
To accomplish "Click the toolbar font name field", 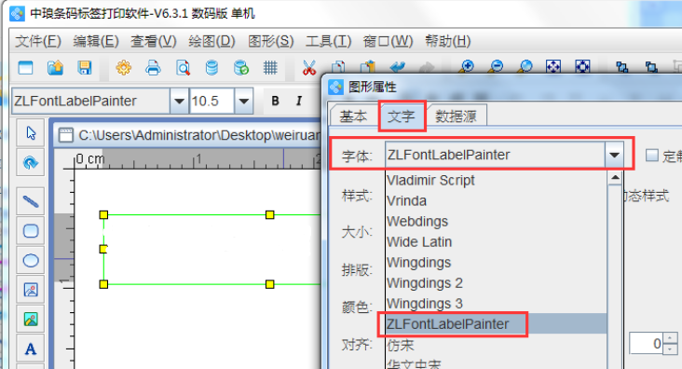I will coord(91,101).
